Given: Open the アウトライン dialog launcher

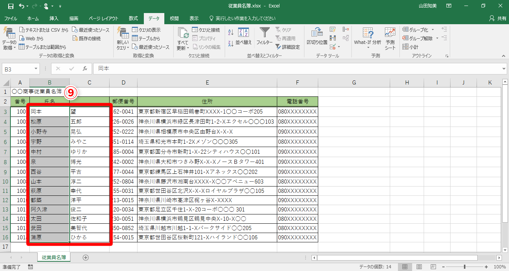Looking at the screenshot, I should tap(446, 56).
